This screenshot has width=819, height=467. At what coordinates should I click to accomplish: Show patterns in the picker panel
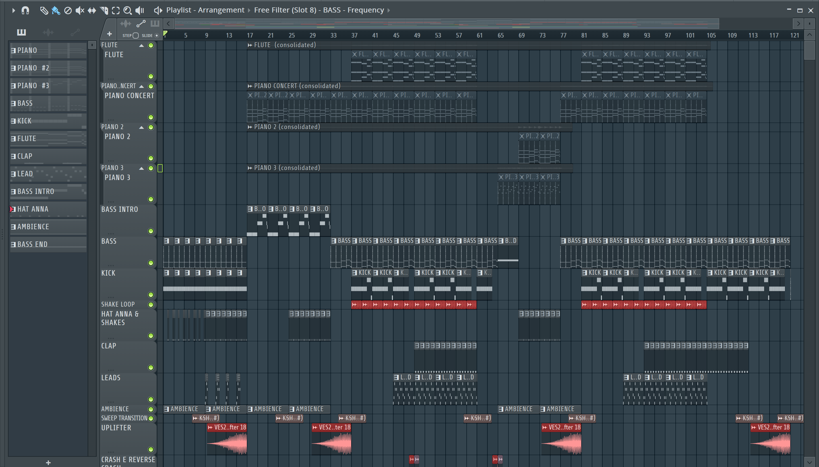22,32
